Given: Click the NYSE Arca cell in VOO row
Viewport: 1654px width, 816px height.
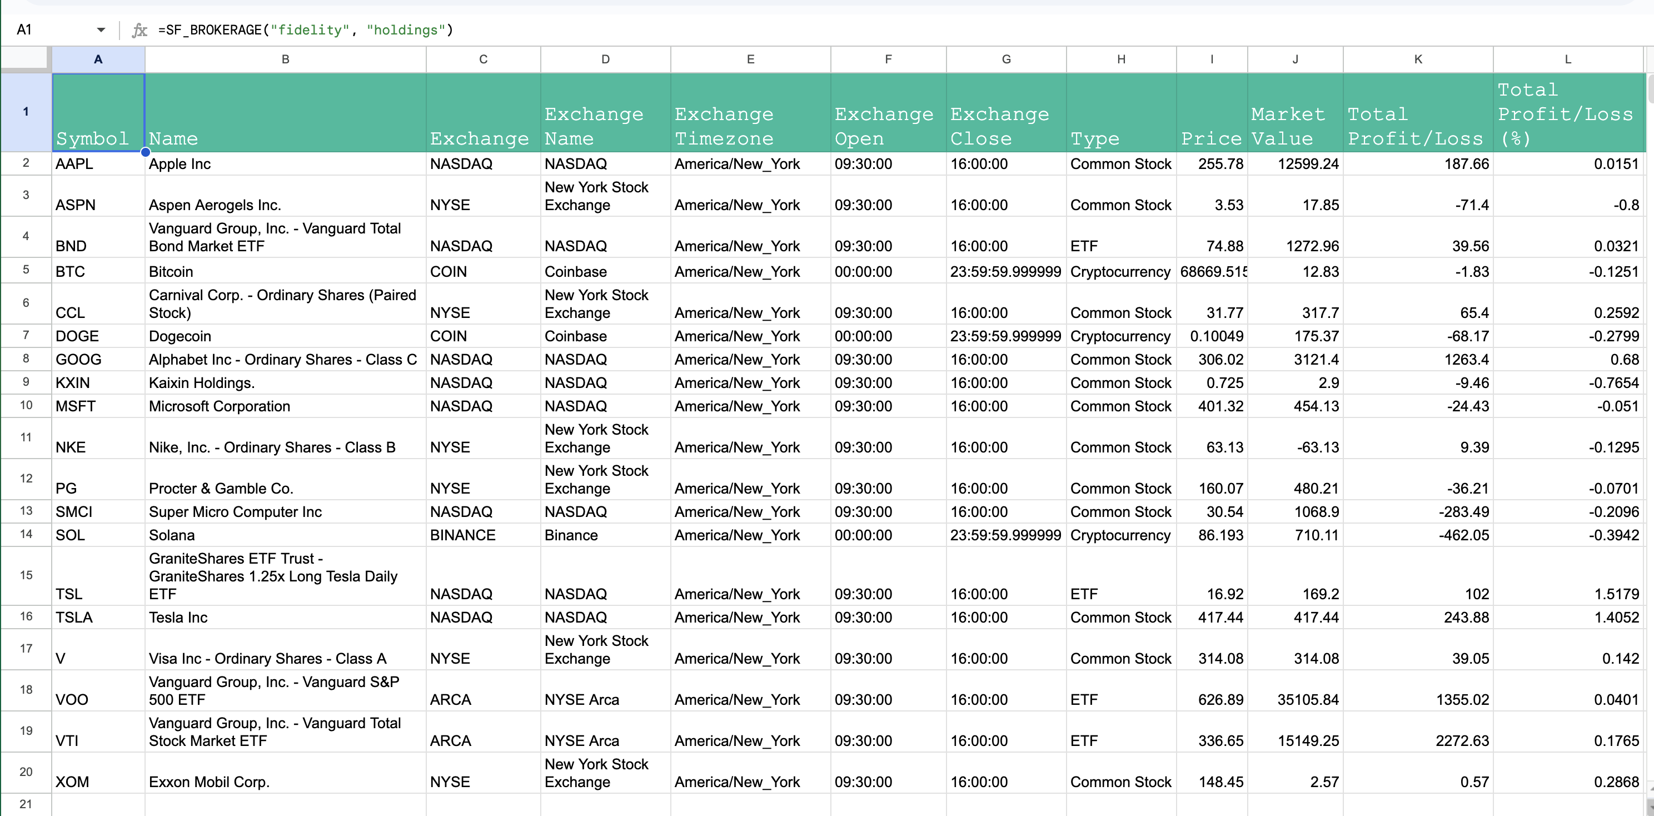Looking at the screenshot, I should pyautogui.click(x=605, y=690).
